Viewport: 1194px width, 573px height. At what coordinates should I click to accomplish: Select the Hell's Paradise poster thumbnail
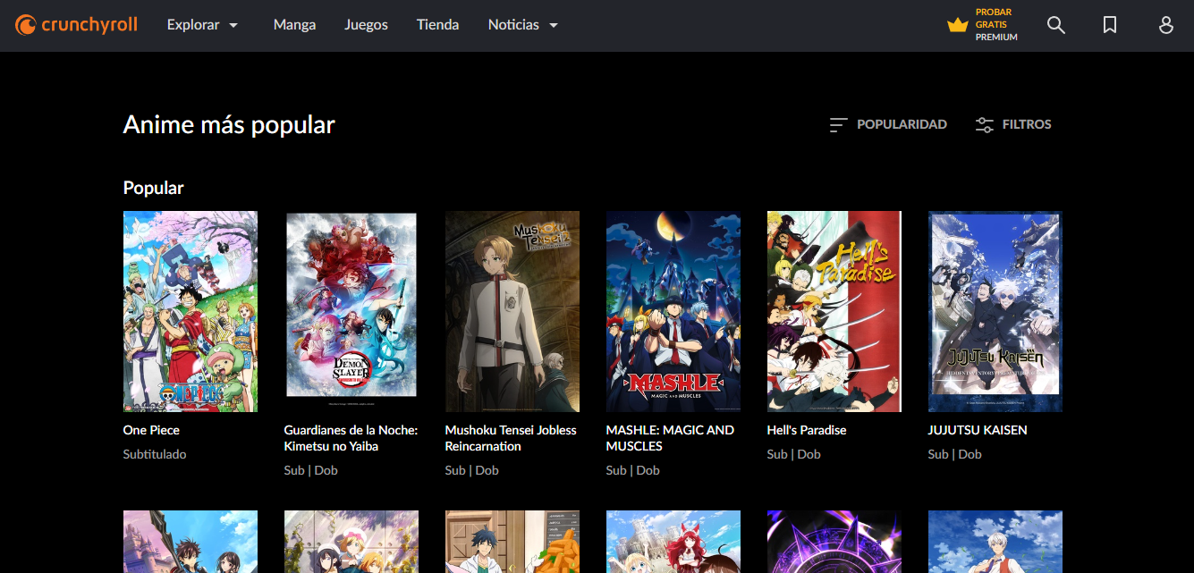834,311
